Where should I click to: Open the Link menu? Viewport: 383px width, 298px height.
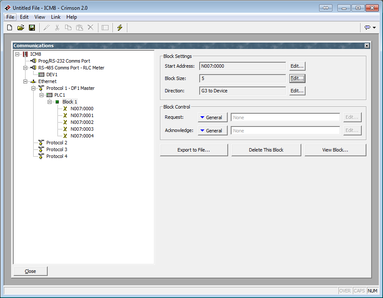pos(56,17)
